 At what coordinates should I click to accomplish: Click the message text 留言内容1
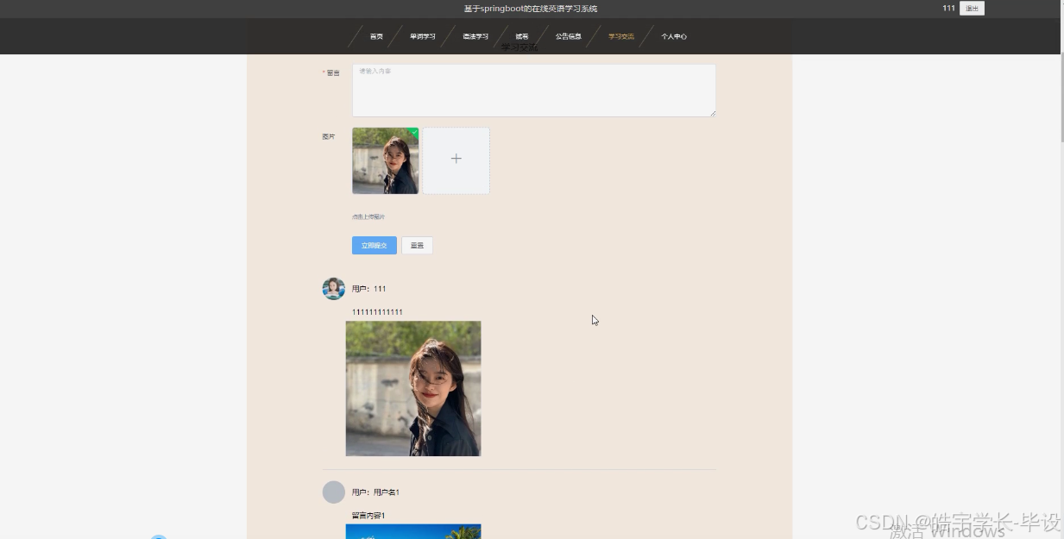(368, 516)
